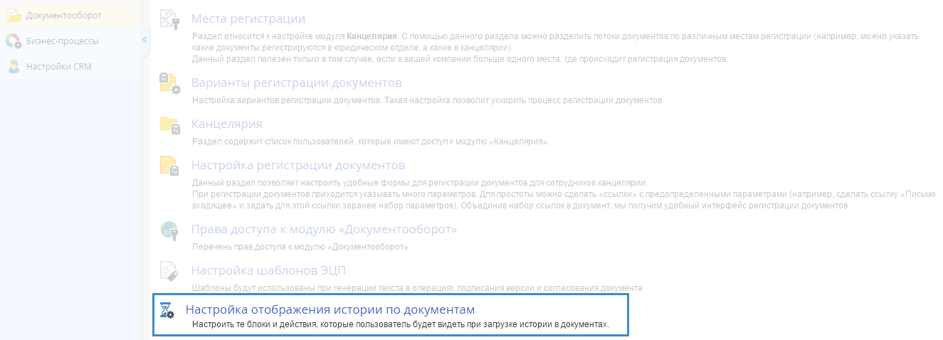
Task: Click the Места регистрации map-key icon
Action: point(170,19)
